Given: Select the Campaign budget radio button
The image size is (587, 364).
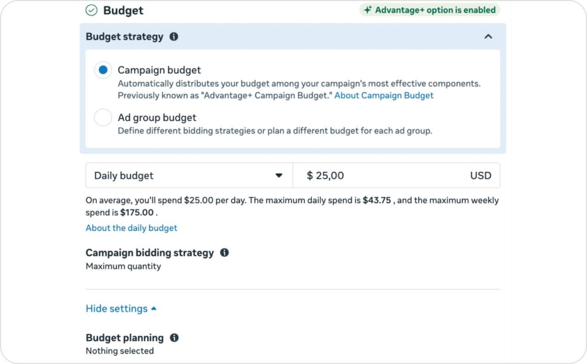Looking at the screenshot, I should click(103, 69).
